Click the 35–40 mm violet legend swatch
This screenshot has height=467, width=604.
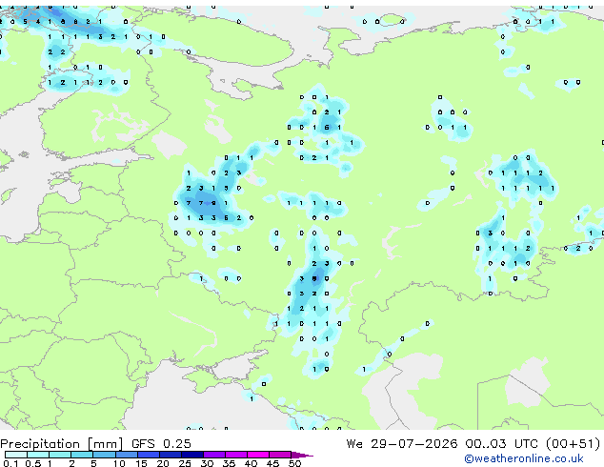tap(236, 455)
